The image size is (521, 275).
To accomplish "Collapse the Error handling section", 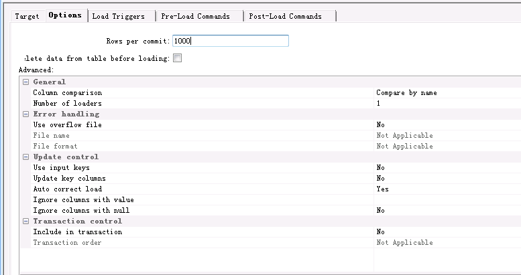I will (x=25, y=114).
